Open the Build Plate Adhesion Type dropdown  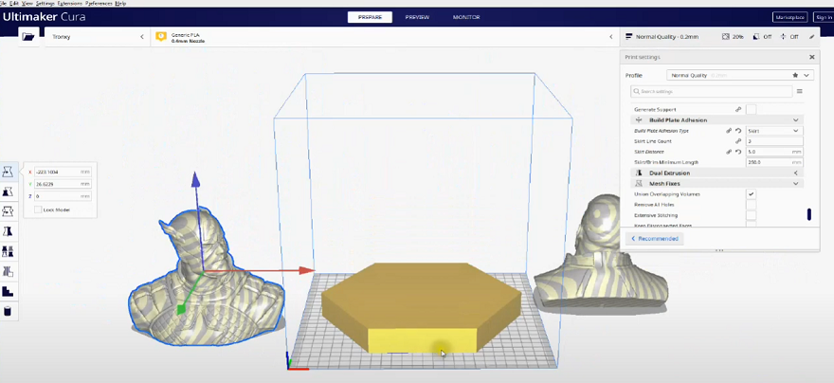coord(773,131)
